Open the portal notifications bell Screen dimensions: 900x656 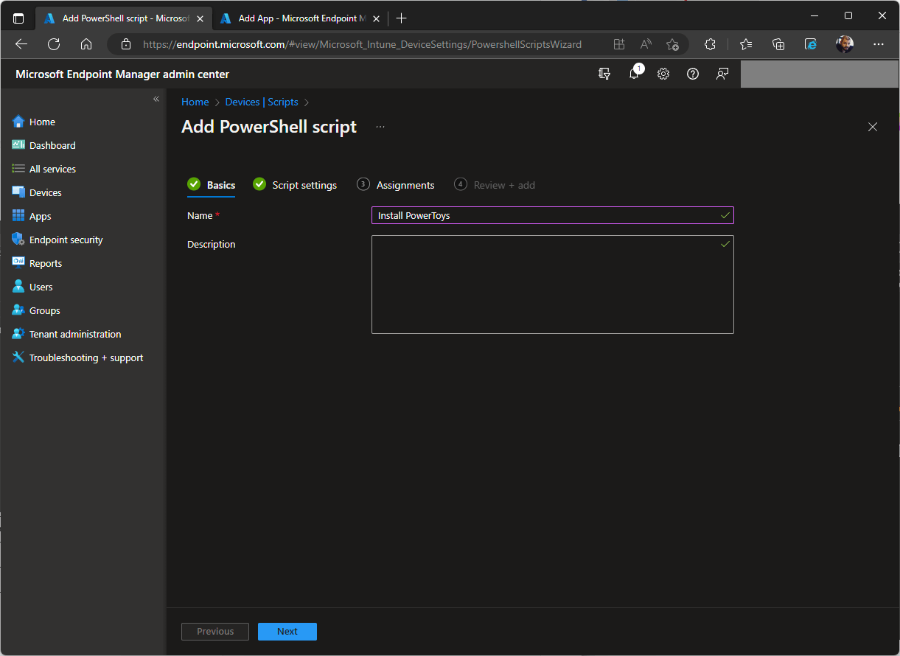click(634, 74)
